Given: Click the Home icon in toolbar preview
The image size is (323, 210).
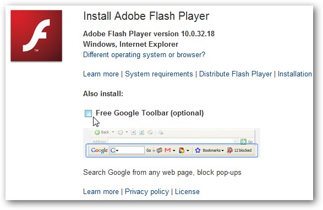Looking at the screenshot, I should pyautogui.click(x=150, y=132).
